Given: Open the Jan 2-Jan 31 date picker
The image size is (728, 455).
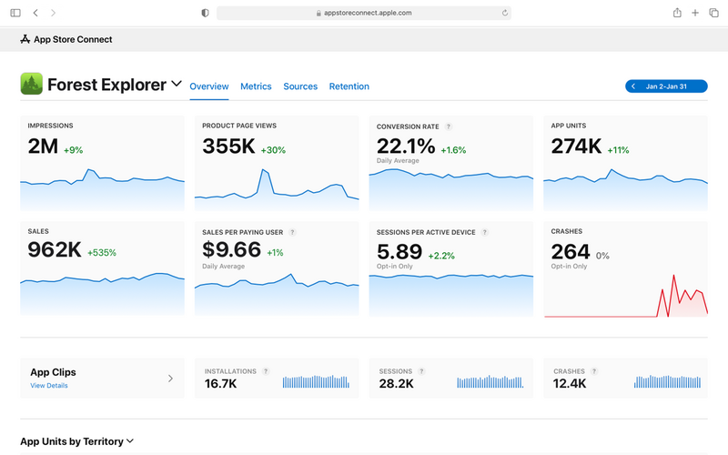Looking at the screenshot, I should (x=666, y=86).
